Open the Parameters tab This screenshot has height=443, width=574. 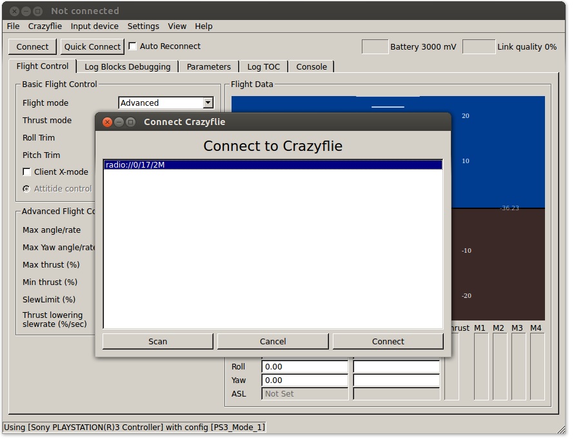point(209,67)
